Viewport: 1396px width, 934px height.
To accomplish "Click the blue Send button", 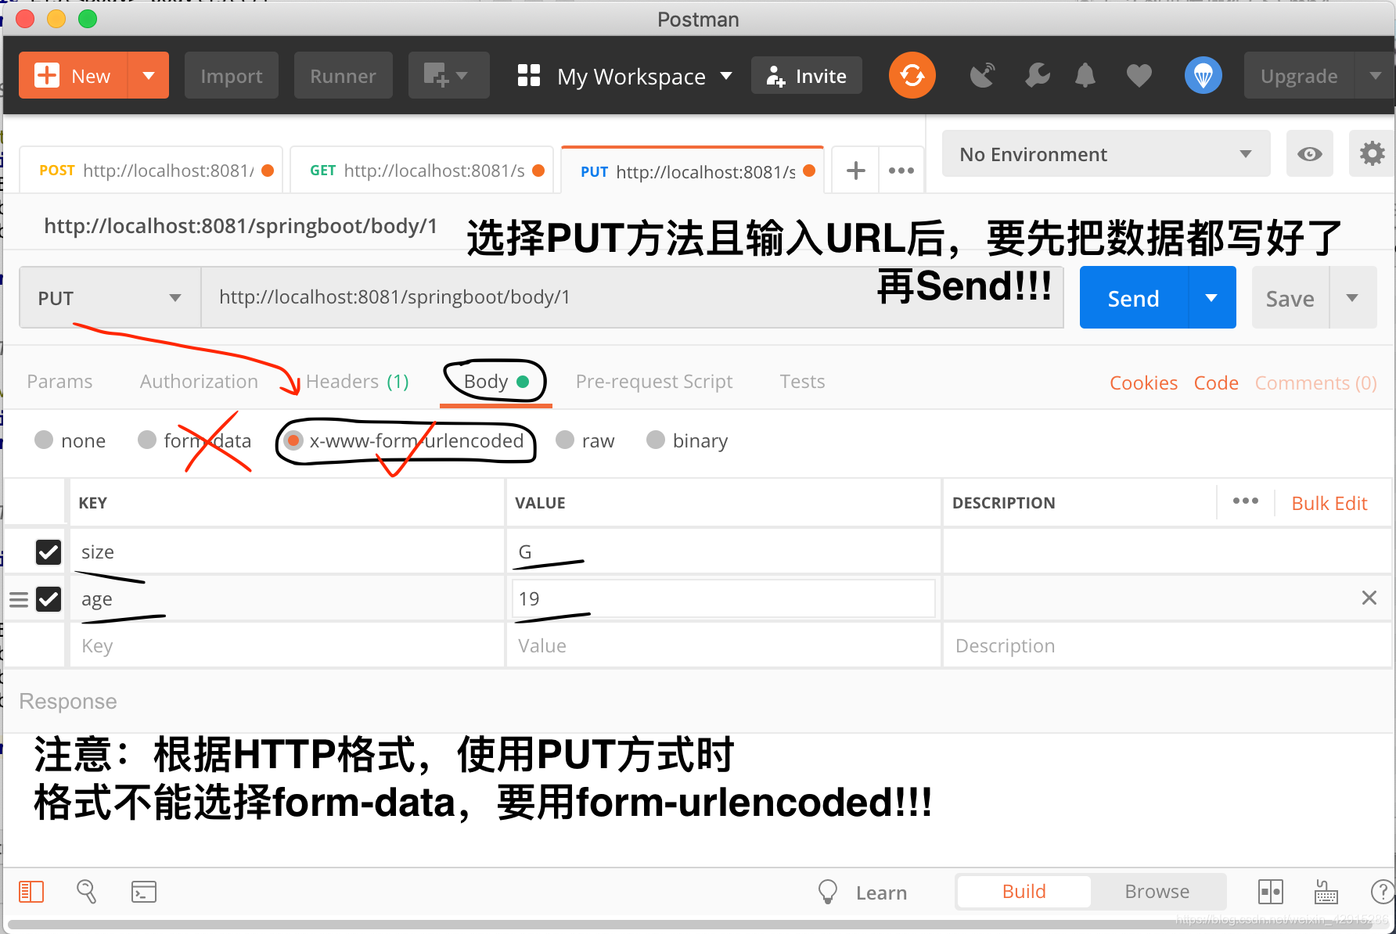I will pyautogui.click(x=1134, y=297).
